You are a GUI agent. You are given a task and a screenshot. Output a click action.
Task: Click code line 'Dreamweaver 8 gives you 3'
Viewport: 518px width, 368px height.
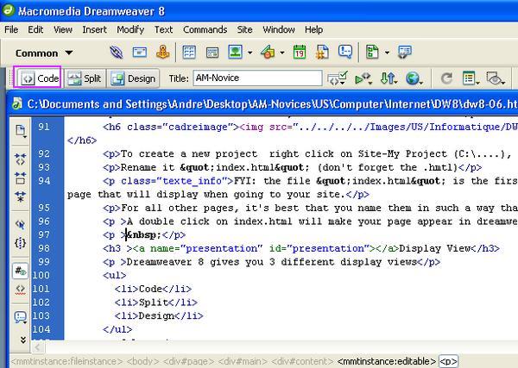pos(272,262)
